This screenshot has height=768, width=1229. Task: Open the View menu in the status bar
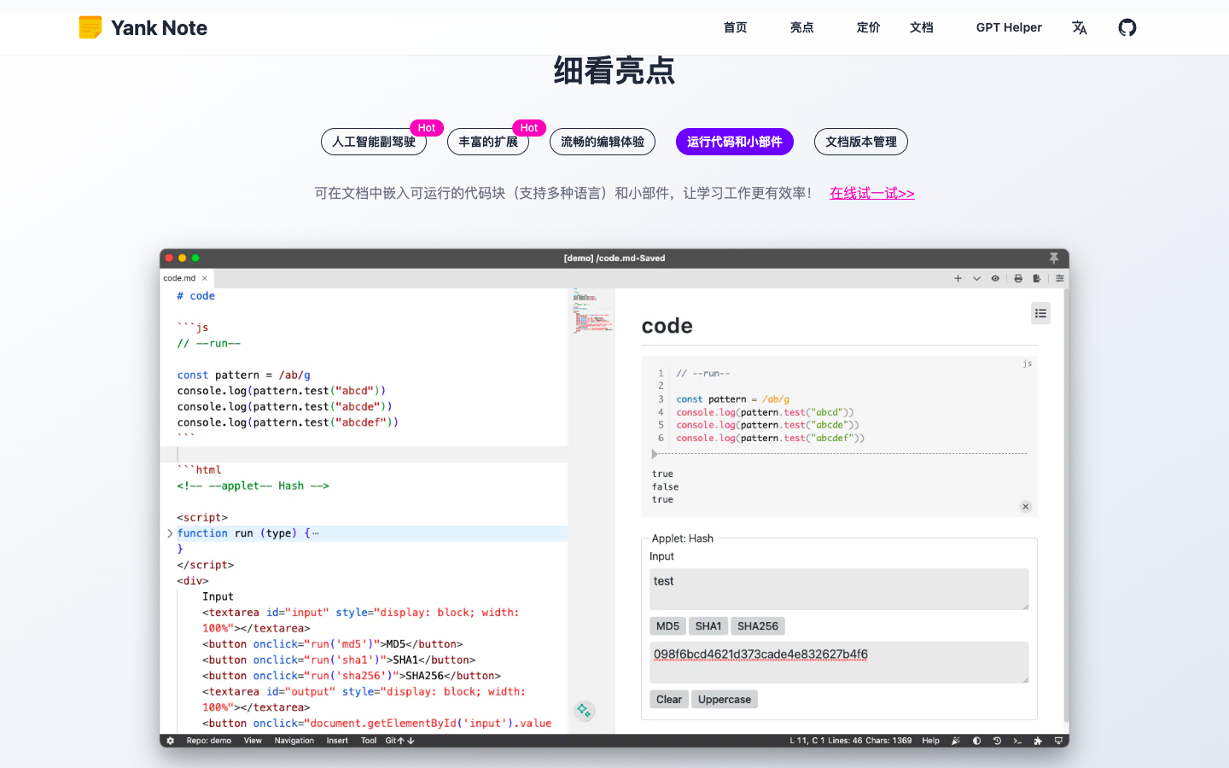(x=253, y=741)
